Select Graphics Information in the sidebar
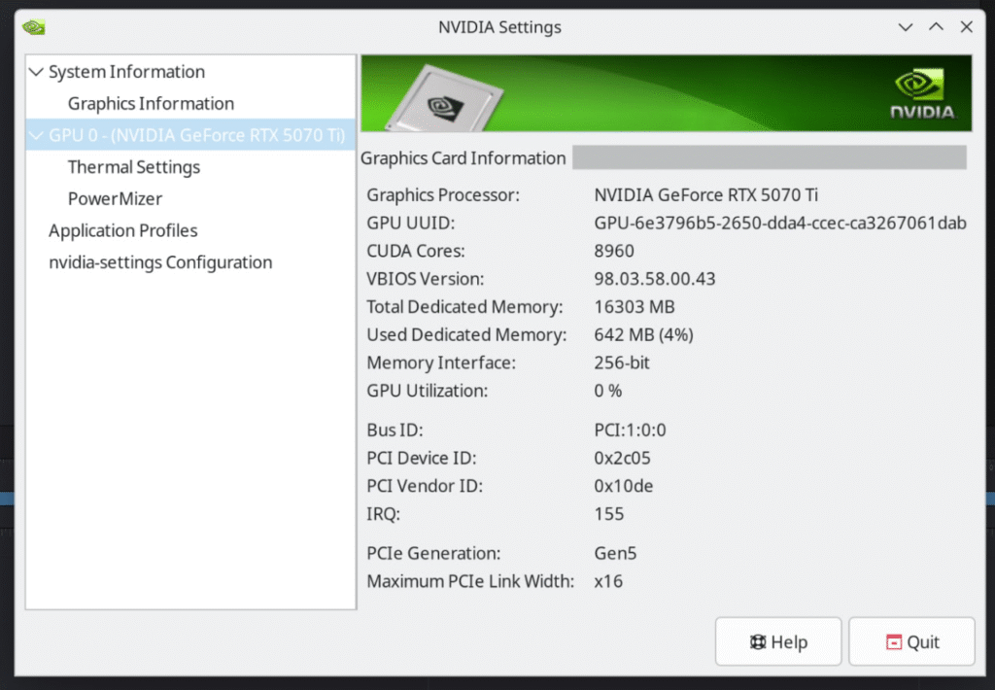 point(151,103)
